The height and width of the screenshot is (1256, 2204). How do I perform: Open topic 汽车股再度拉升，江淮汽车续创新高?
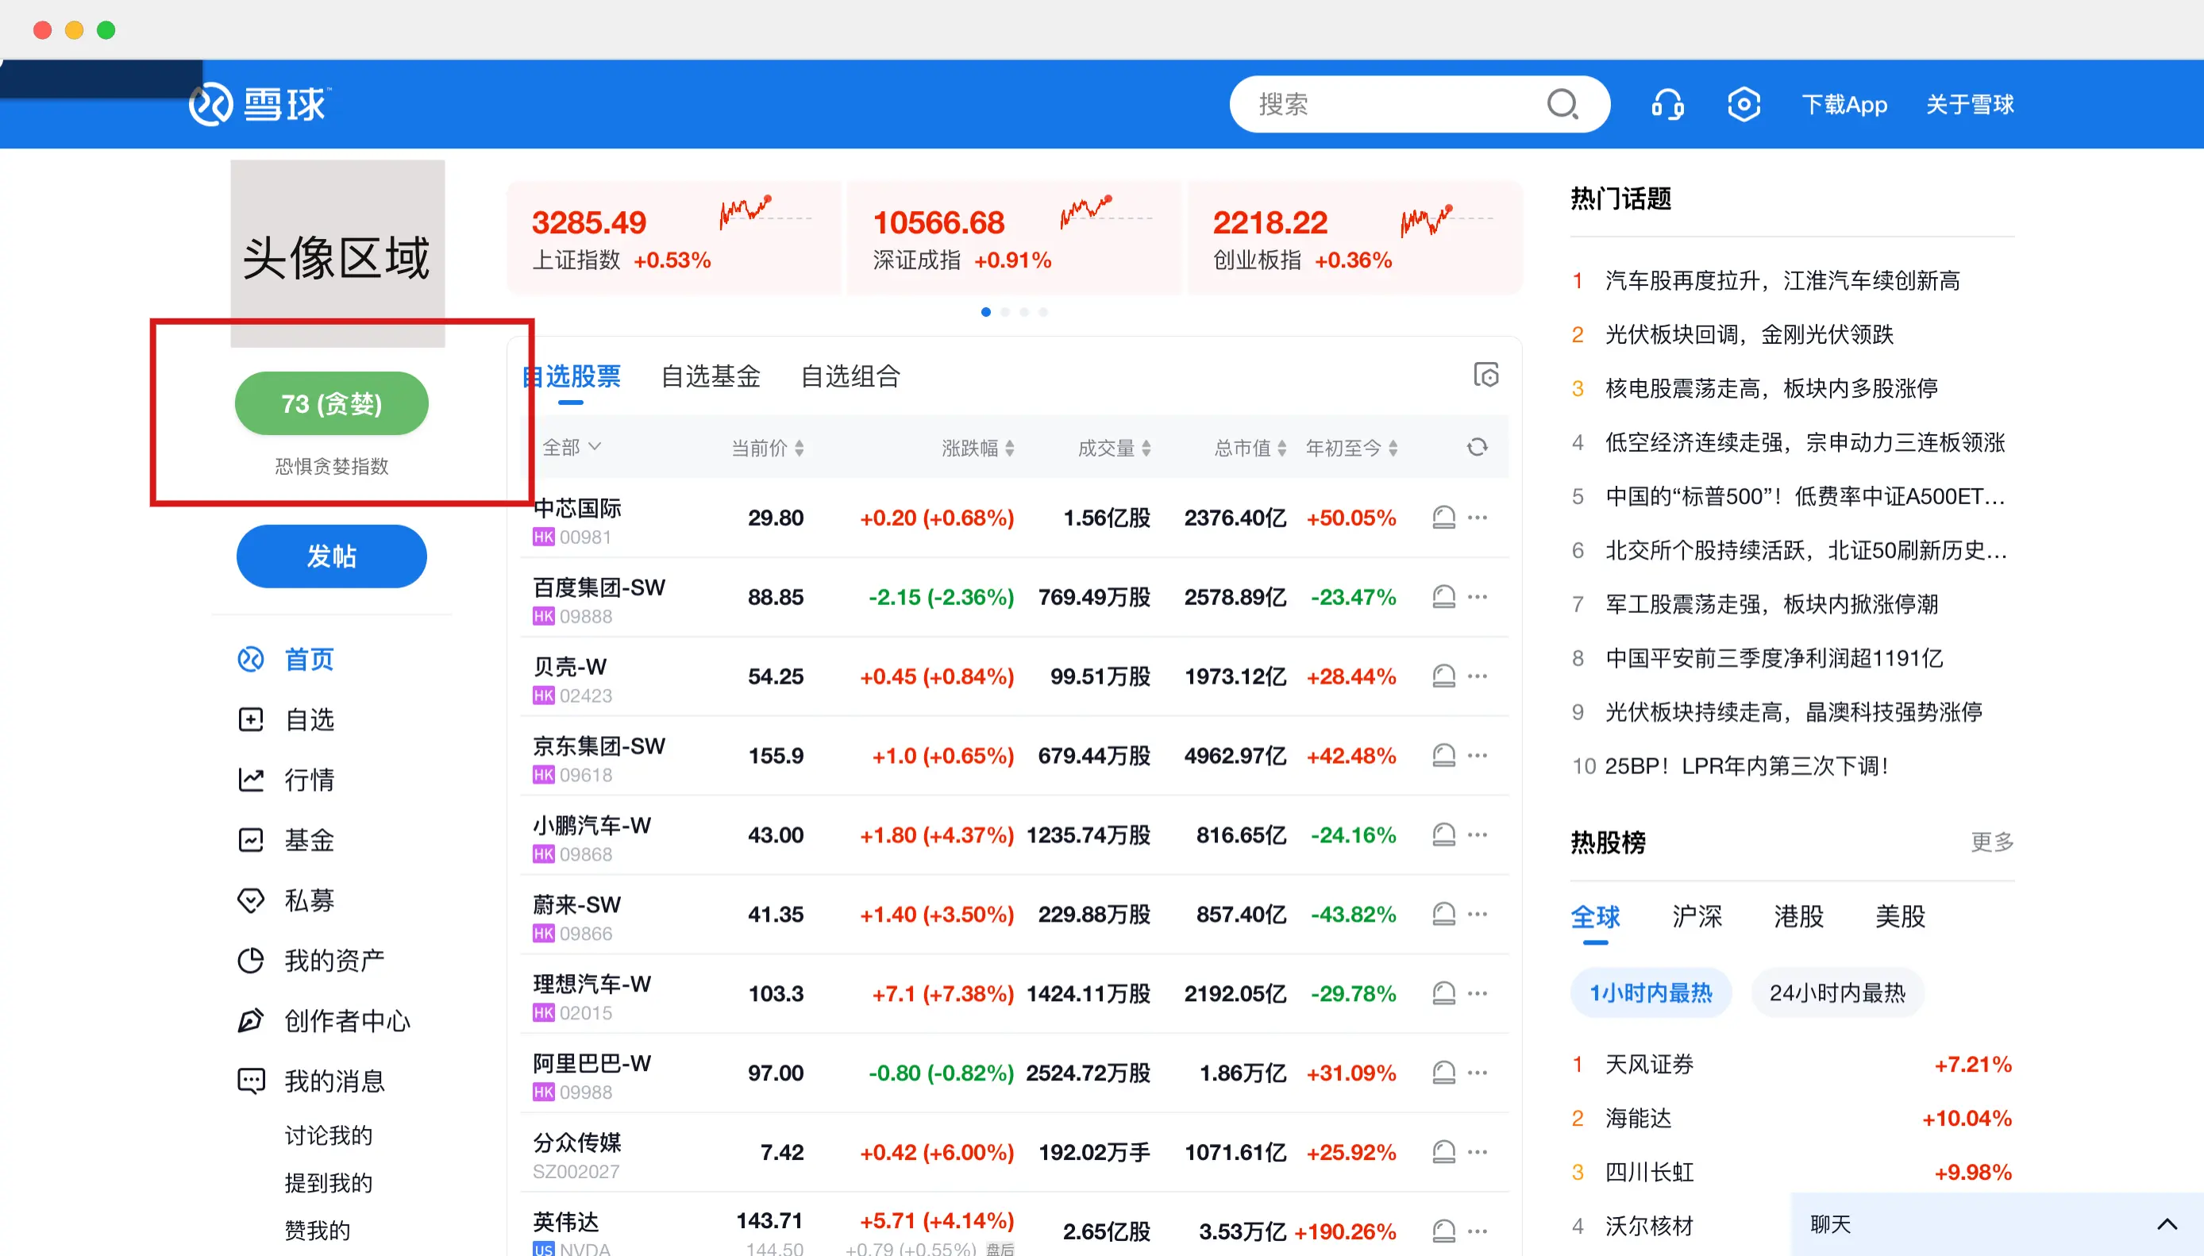tap(1782, 281)
